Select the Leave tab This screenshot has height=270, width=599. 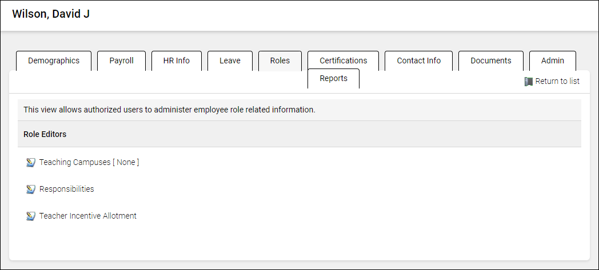click(x=230, y=61)
